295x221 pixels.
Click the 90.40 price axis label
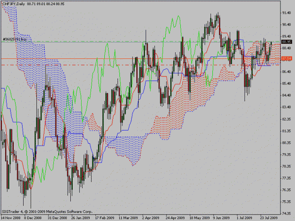[x=287, y=25]
